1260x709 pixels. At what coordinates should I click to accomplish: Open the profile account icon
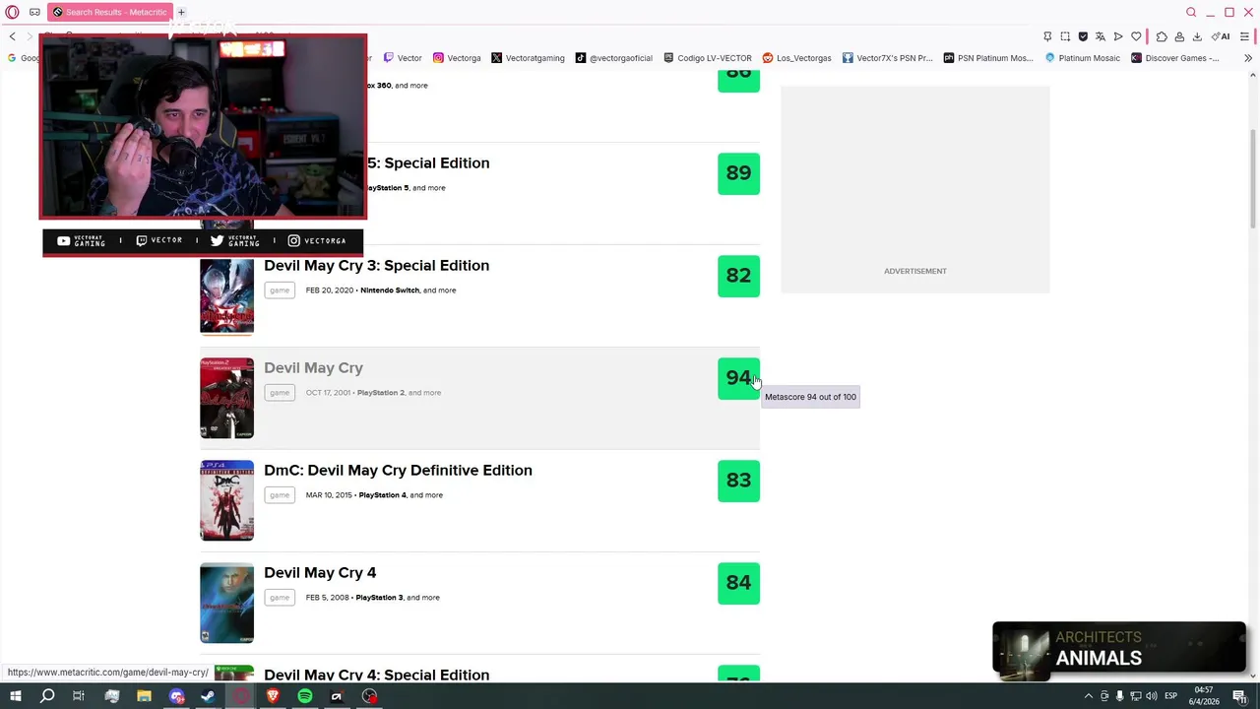[x=1179, y=36]
